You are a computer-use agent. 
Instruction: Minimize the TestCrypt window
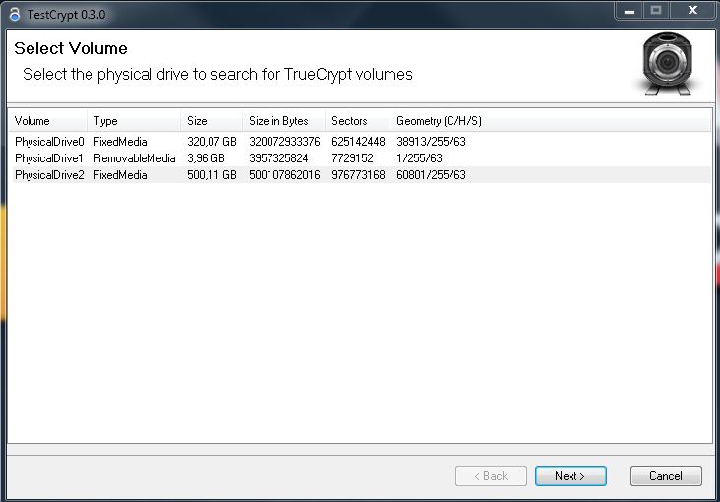point(630,11)
